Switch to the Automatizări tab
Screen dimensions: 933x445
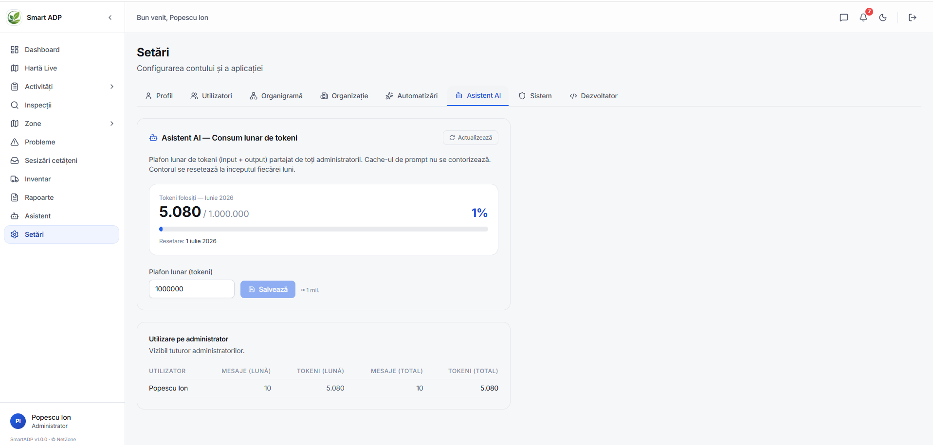click(x=412, y=96)
